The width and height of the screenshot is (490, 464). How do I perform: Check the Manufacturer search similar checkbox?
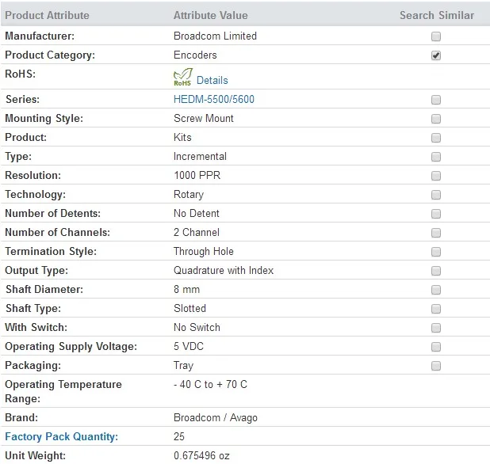click(x=436, y=36)
